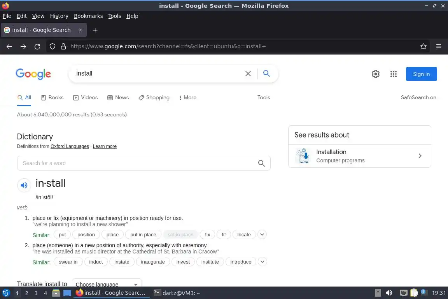Open the Oxford Languages link

click(x=70, y=146)
